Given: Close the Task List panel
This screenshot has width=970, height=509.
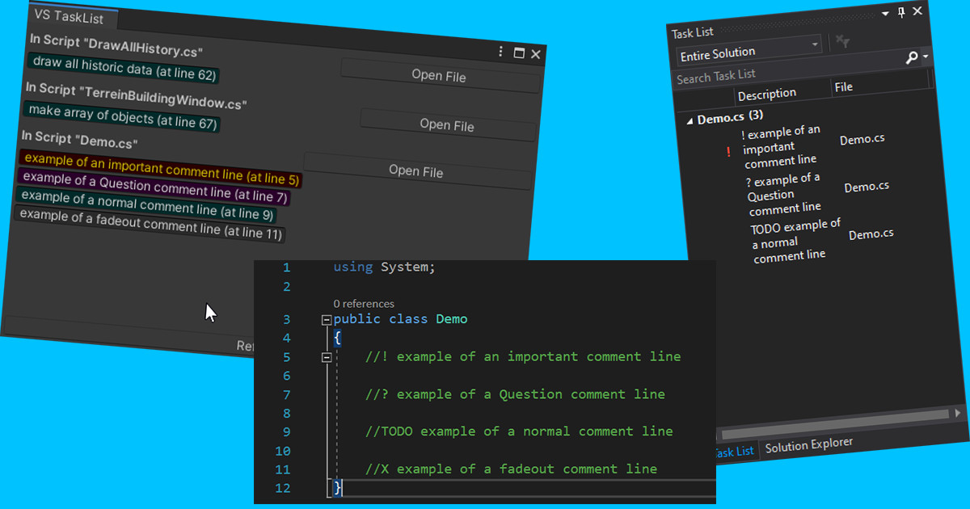Looking at the screenshot, I should coord(917,11).
